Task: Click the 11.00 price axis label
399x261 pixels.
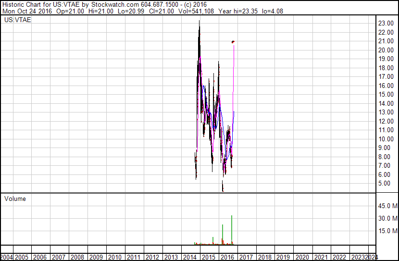Action: pyautogui.click(x=386, y=130)
